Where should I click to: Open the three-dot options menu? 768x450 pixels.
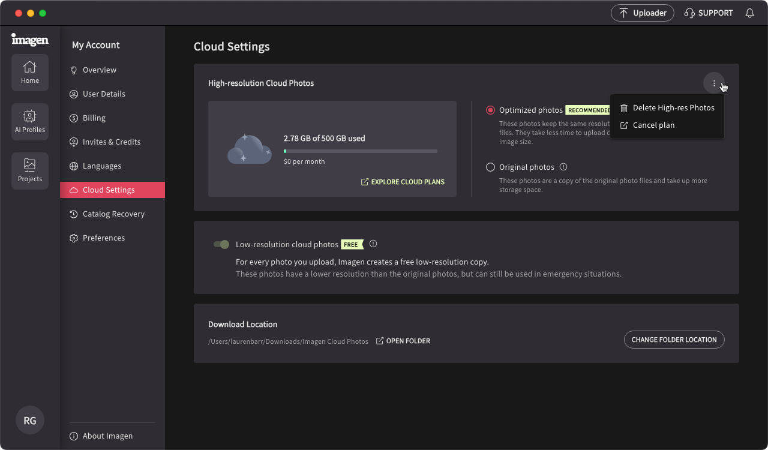click(x=714, y=83)
